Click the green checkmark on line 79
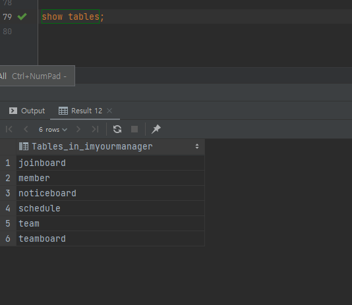 pos(22,16)
